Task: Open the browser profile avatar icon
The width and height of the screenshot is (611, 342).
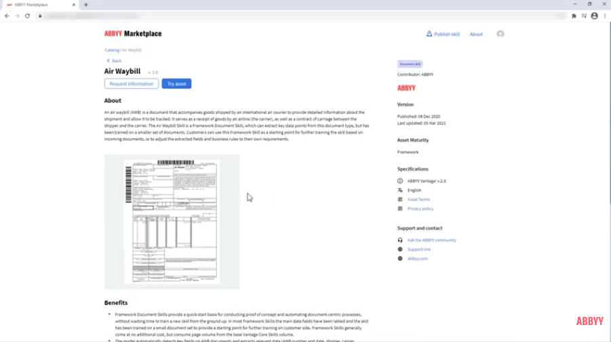Action: click(x=594, y=16)
